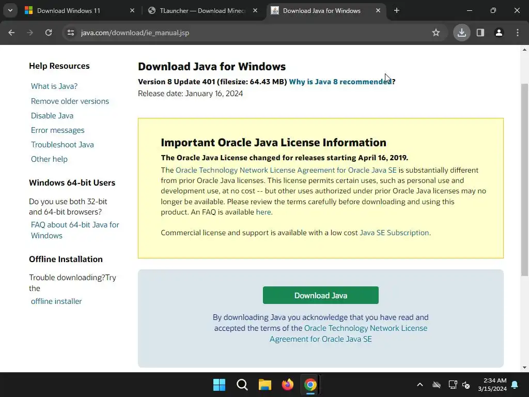Click the offline installer link
Image resolution: width=529 pixels, height=397 pixels.
coord(56,301)
